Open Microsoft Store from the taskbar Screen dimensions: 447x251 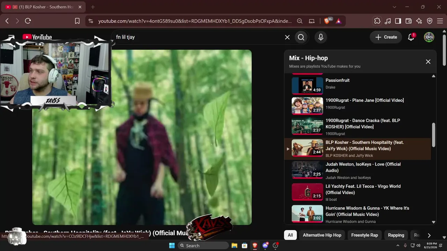tap(245, 245)
